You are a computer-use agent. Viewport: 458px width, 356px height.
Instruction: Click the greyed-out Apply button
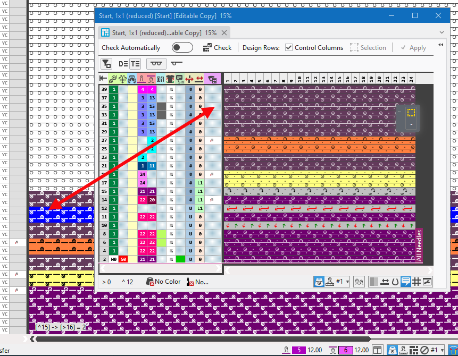413,48
